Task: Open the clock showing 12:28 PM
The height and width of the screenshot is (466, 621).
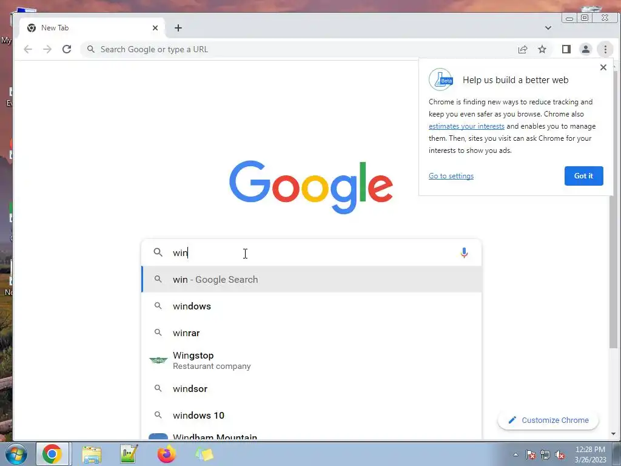Action: click(590, 454)
